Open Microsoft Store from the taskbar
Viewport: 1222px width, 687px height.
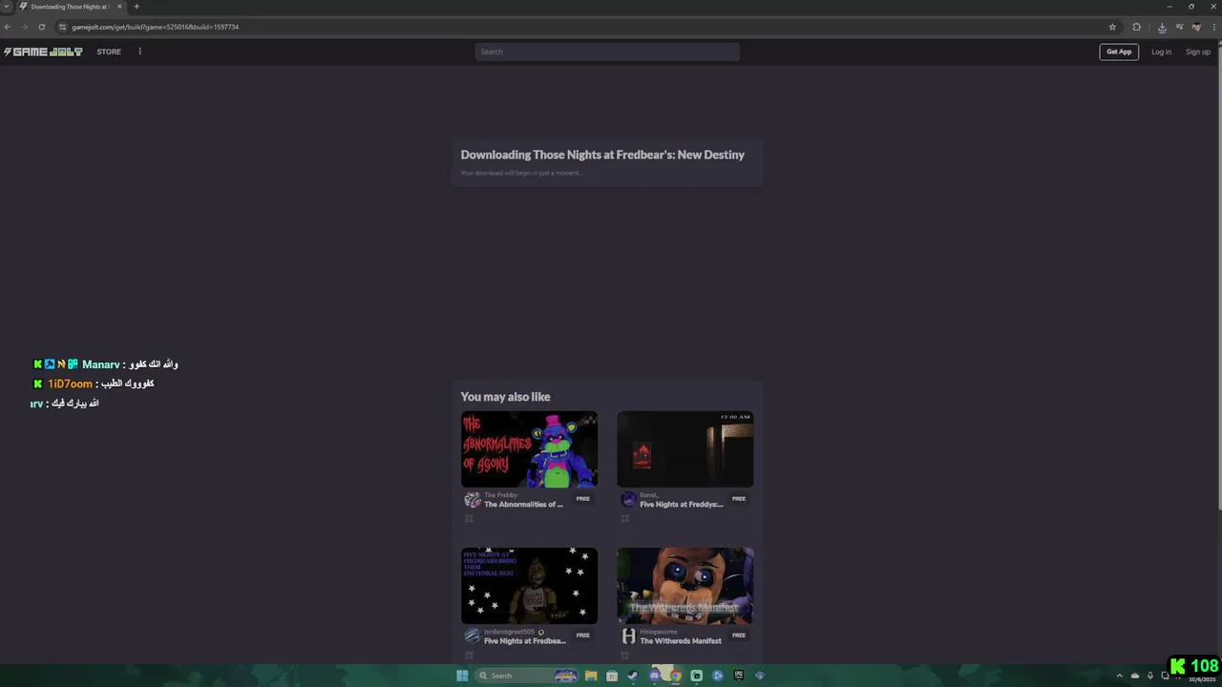tap(612, 676)
